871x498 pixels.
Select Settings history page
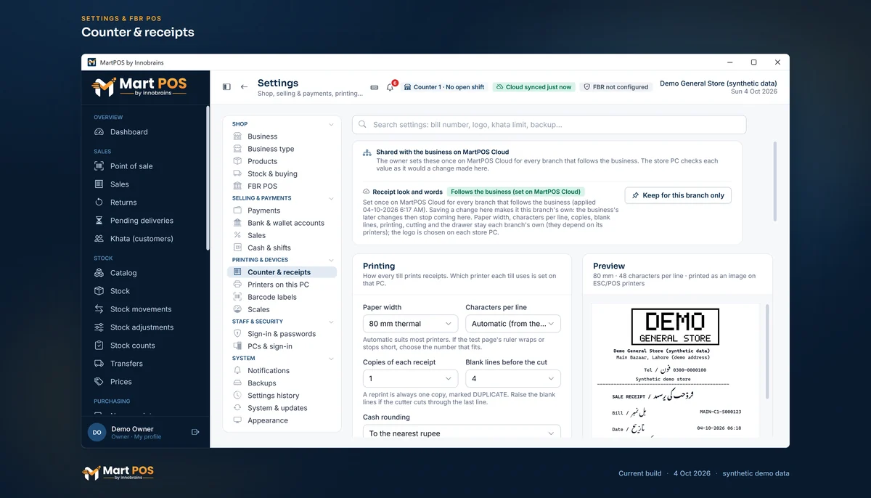click(282, 396)
